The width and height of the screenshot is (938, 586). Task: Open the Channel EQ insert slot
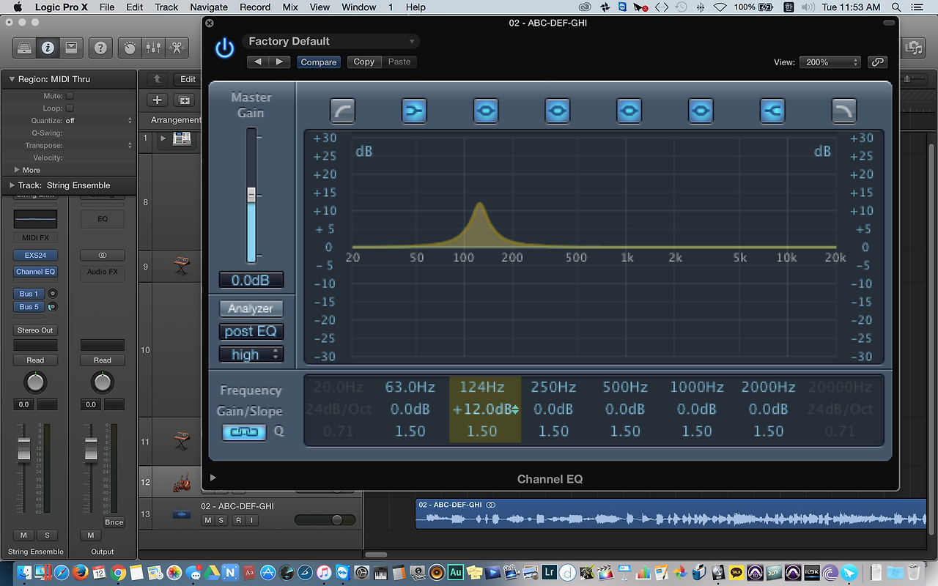point(35,272)
